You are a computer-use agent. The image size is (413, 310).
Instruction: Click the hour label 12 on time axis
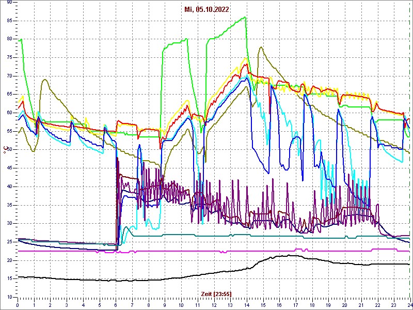(x=214, y=304)
